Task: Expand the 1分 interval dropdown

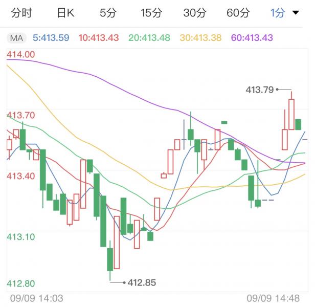Action: coord(285,13)
